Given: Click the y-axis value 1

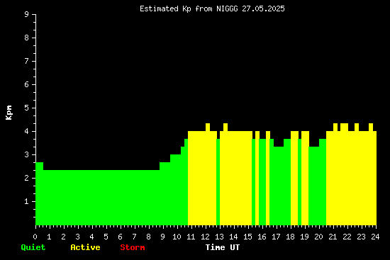Looking at the screenshot, I should pos(27,201).
